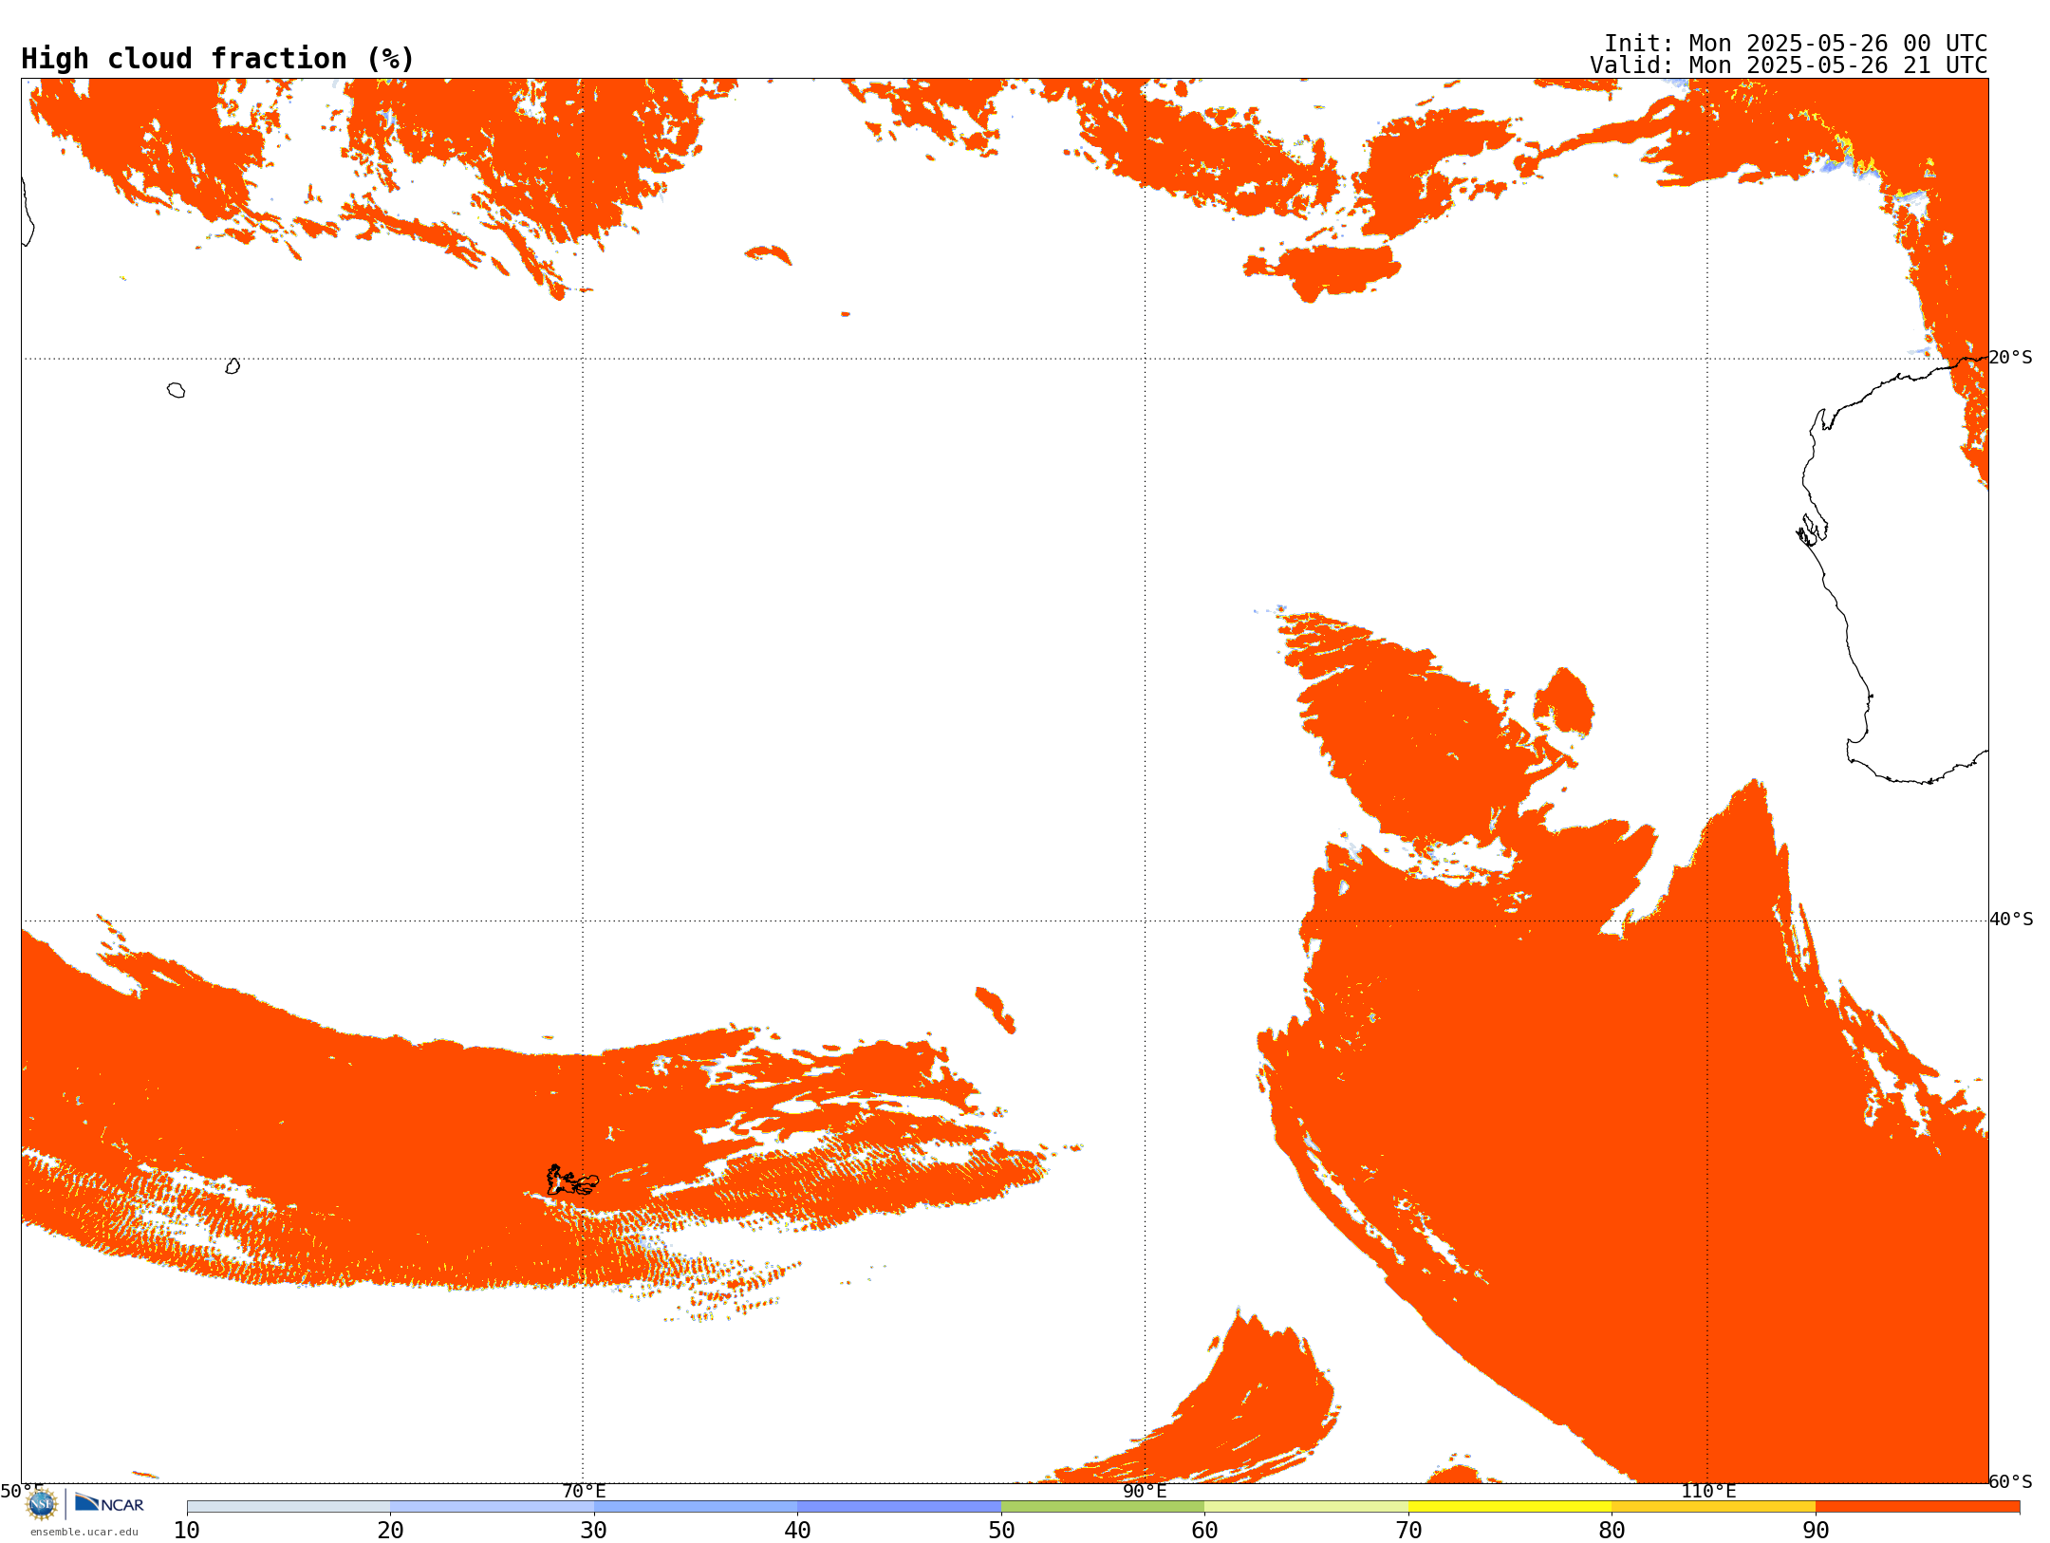Click the colorbar tick label 90

click(1816, 1531)
